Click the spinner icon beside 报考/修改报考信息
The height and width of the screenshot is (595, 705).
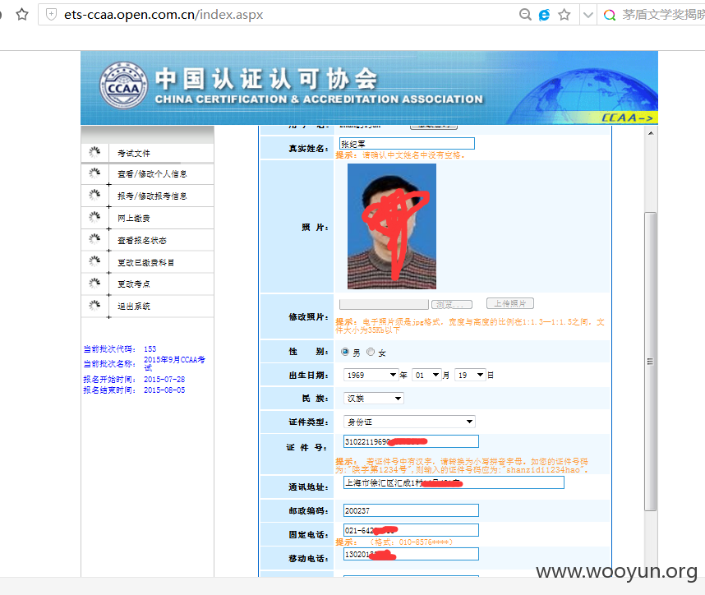pos(94,195)
